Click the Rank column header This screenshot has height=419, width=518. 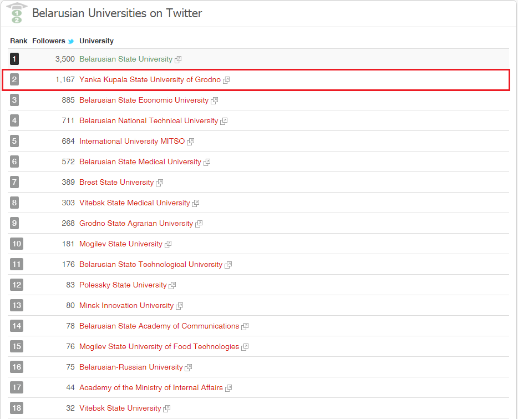(19, 41)
